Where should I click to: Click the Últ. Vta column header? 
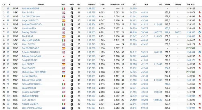click(191, 4)
